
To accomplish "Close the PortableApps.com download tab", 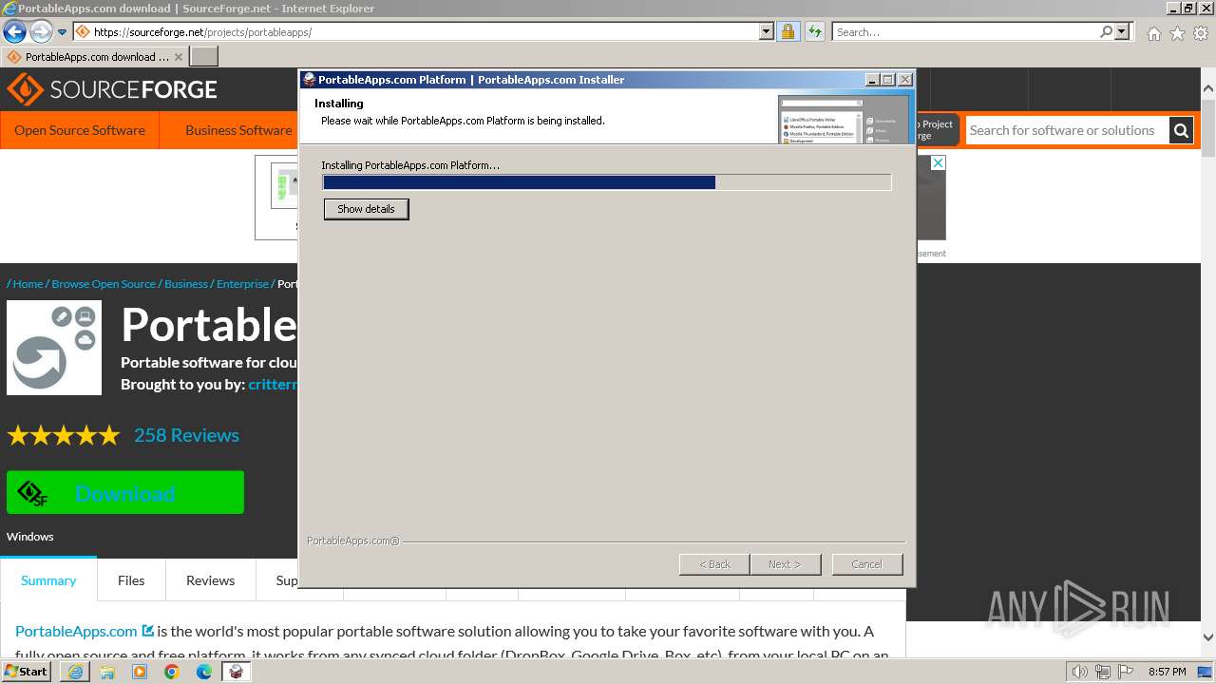I will pyautogui.click(x=179, y=57).
